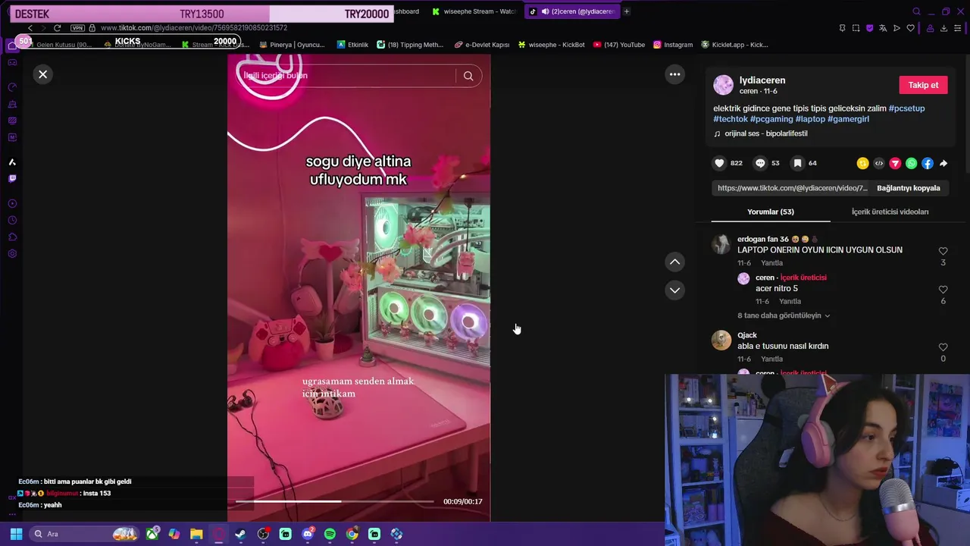Click the search magnifier in video overlay

coord(468,76)
